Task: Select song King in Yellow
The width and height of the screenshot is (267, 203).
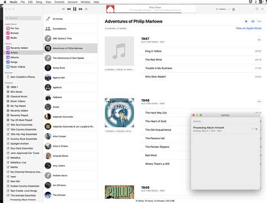Action: point(201,51)
